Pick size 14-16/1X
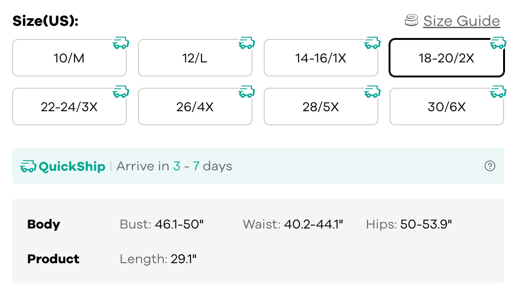This screenshot has height=289, width=520. pyautogui.click(x=321, y=58)
